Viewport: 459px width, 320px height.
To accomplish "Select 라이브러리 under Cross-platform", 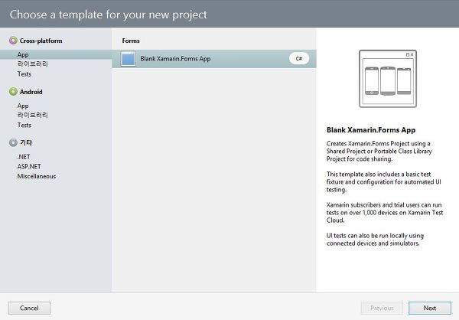I will pyautogui.click(x=32, y=64).
